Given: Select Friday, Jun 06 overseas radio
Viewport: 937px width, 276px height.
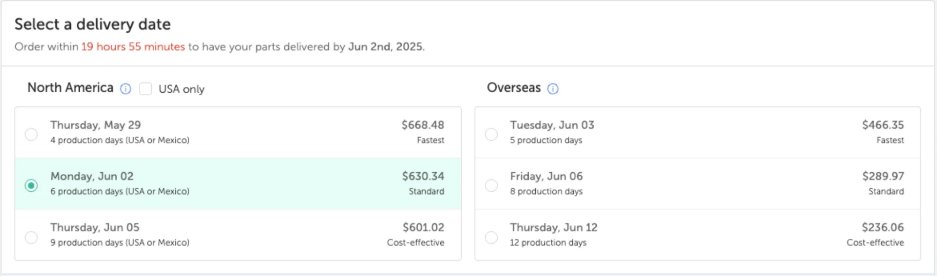Looking at the screenshot, I should pos(491,186).
